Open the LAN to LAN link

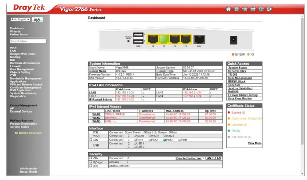(213, 158)
